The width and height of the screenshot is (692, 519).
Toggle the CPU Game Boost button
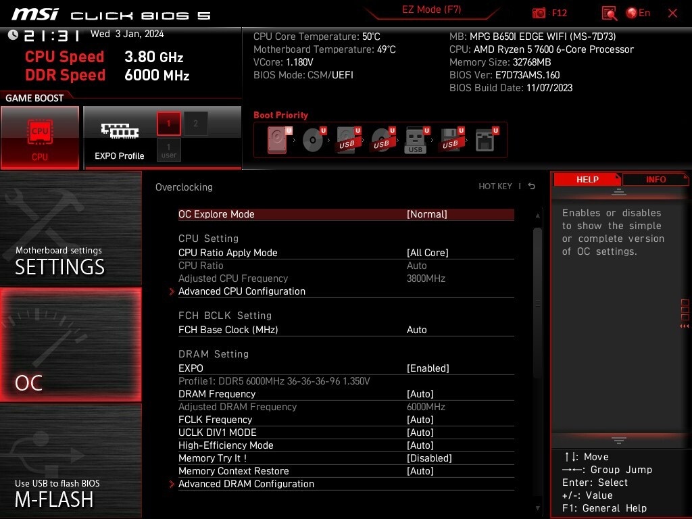pos(40,138)
